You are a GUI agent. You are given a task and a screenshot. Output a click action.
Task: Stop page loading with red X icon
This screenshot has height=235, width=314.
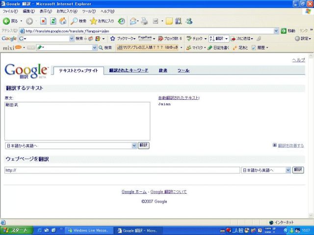point(43,21)
